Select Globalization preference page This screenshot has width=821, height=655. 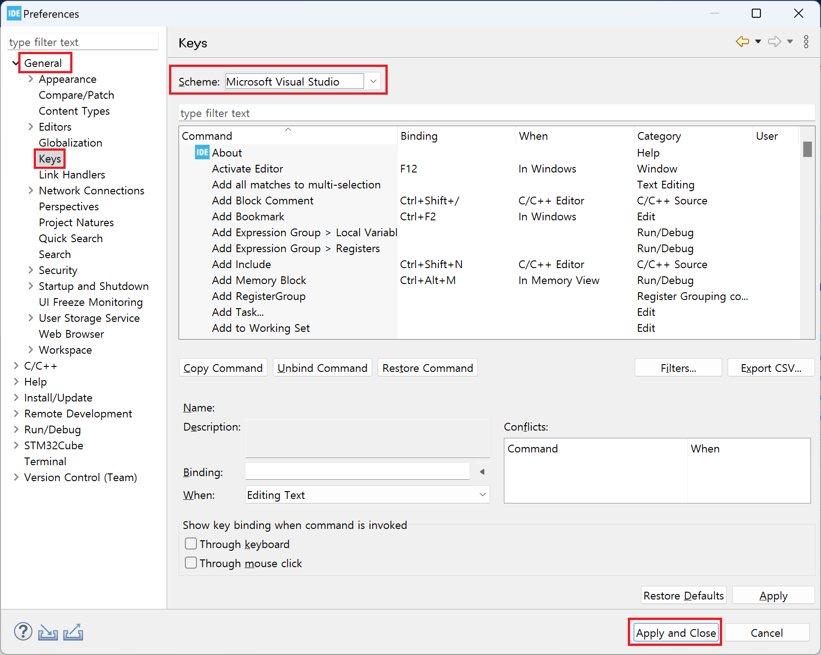pyautogui.click(x=71, y=143)
